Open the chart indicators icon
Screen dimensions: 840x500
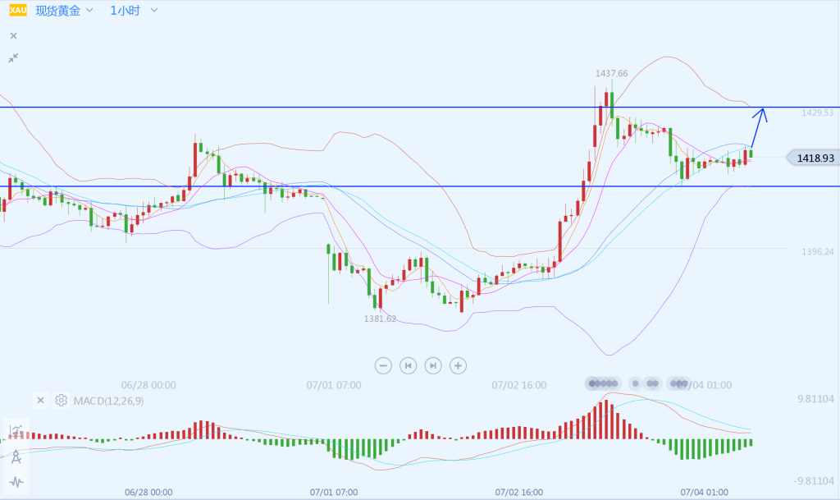[16, 430]
